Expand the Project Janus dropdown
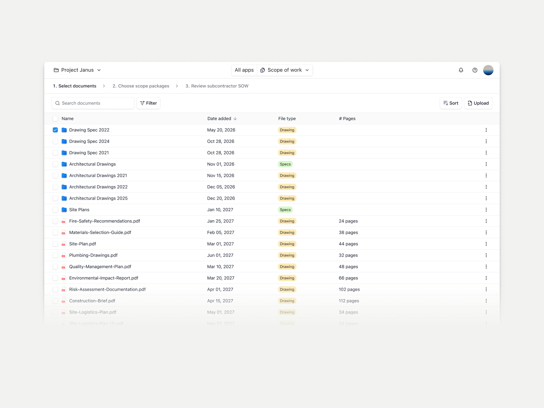The image size is (544, 408). [x=99, y=70]
